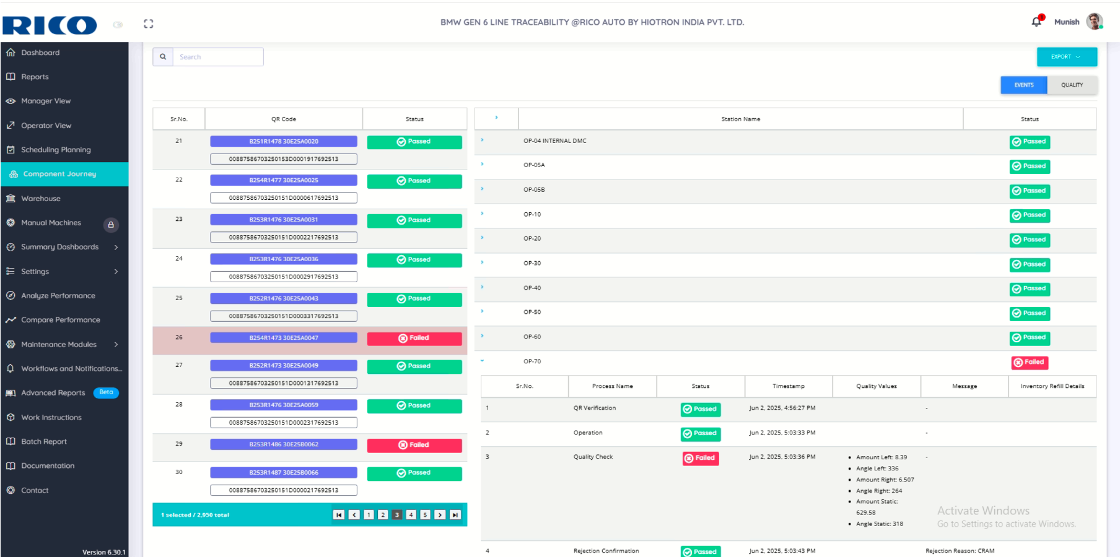
Task: Click the Analyze Performance icon
Action: pyautogui.click(x=11, y=296)
